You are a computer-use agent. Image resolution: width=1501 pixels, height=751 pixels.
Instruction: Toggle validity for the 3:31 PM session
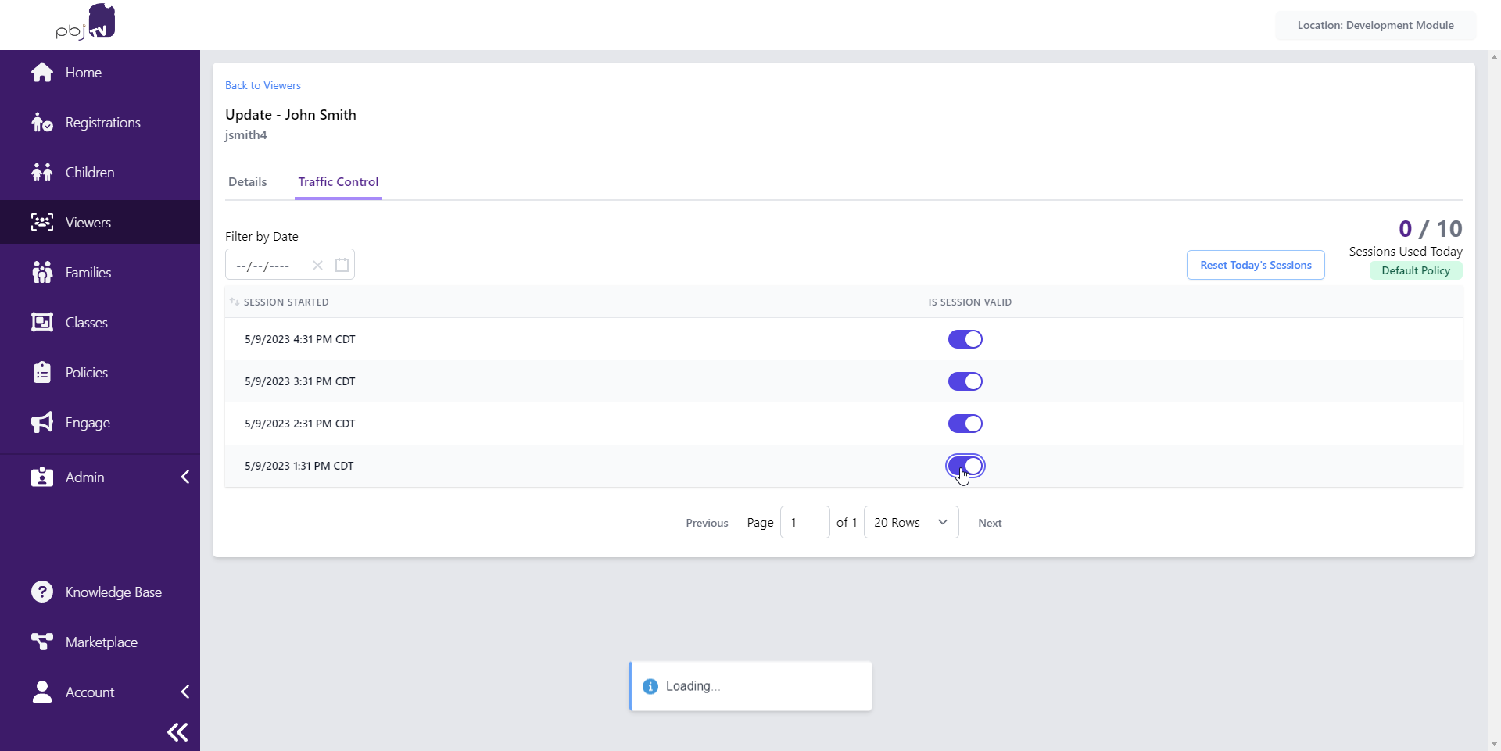965,381
